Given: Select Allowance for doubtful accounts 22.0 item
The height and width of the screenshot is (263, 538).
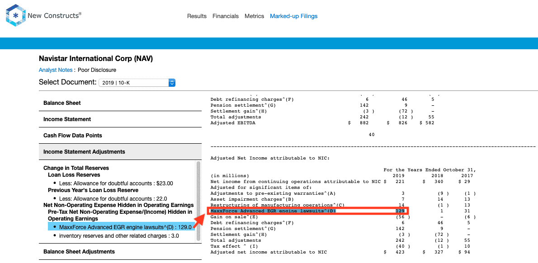Looking at the screenshot, I should click(x=113, y=199).
